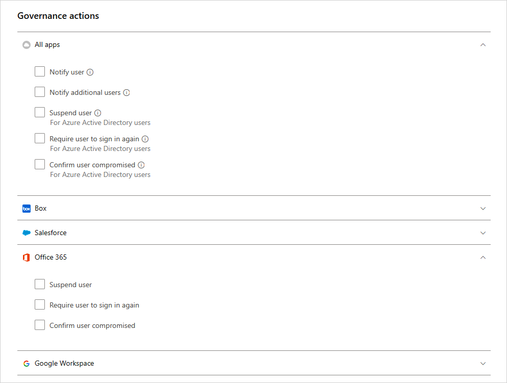Select the All apps row label

[47, 44]
